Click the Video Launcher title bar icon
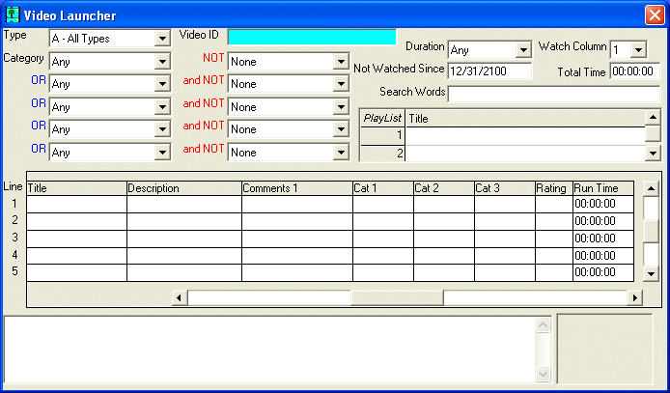Screen dimensions: 670x393 tap(13, 15)
